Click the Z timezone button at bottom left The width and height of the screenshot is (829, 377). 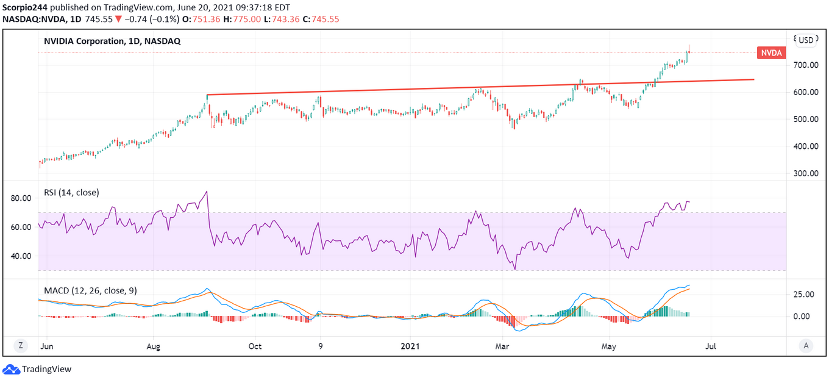click(21, 345)
